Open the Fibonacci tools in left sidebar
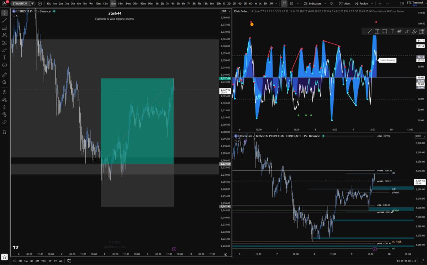The height and width of the screenshot is (265, 427). pyautogui.click(x=4, y=28)
